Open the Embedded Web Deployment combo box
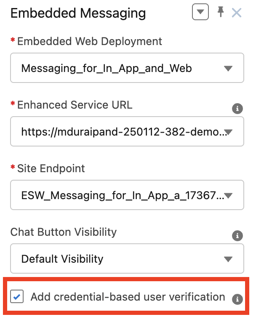This screenshot has height=325, width=256. 118,68
